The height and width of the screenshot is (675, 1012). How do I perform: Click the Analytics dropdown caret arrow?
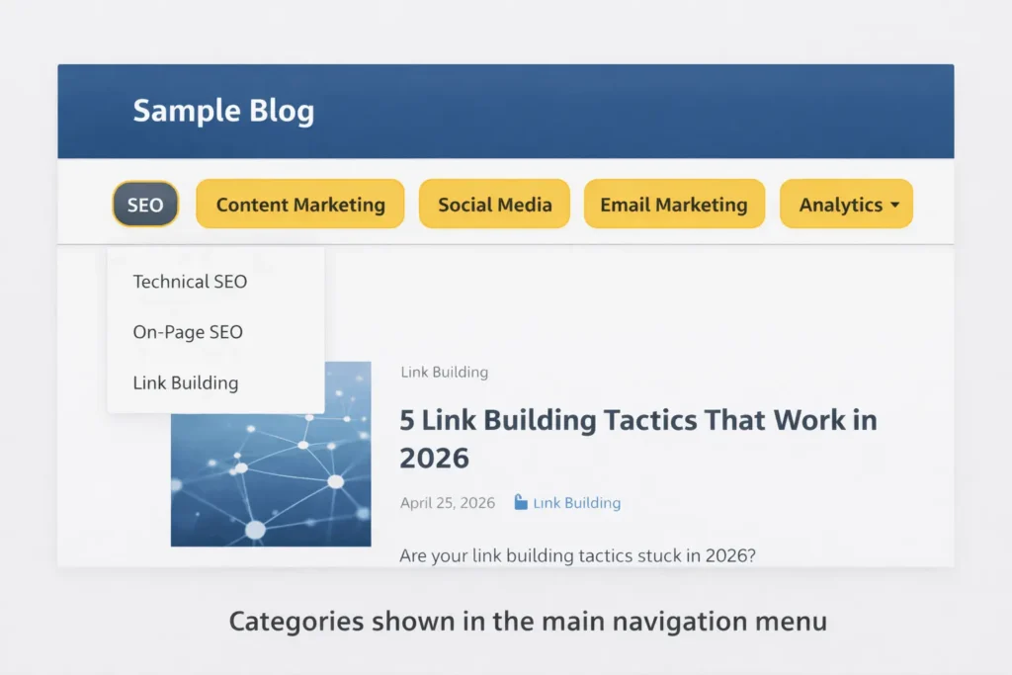pyautogui.click(x=897, y=205)
